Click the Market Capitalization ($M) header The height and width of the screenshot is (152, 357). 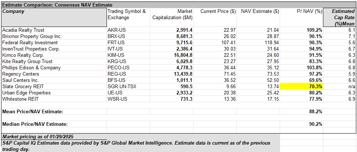click(x=172, y=14)
